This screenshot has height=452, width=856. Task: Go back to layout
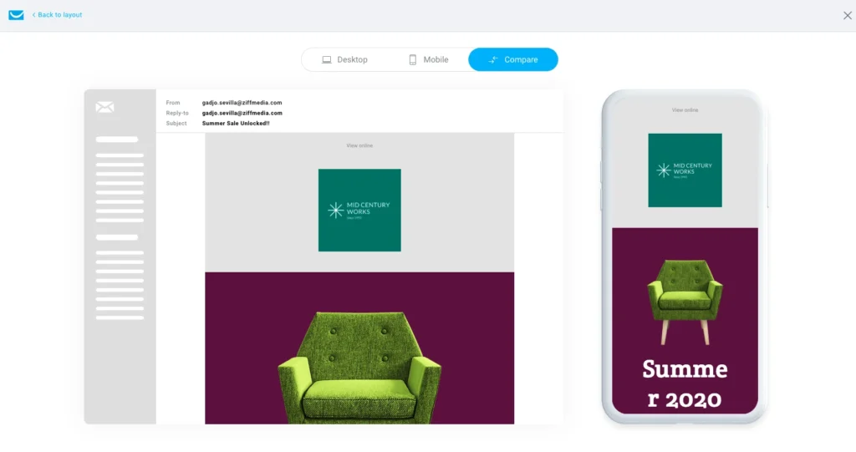(x=57, y=15)
